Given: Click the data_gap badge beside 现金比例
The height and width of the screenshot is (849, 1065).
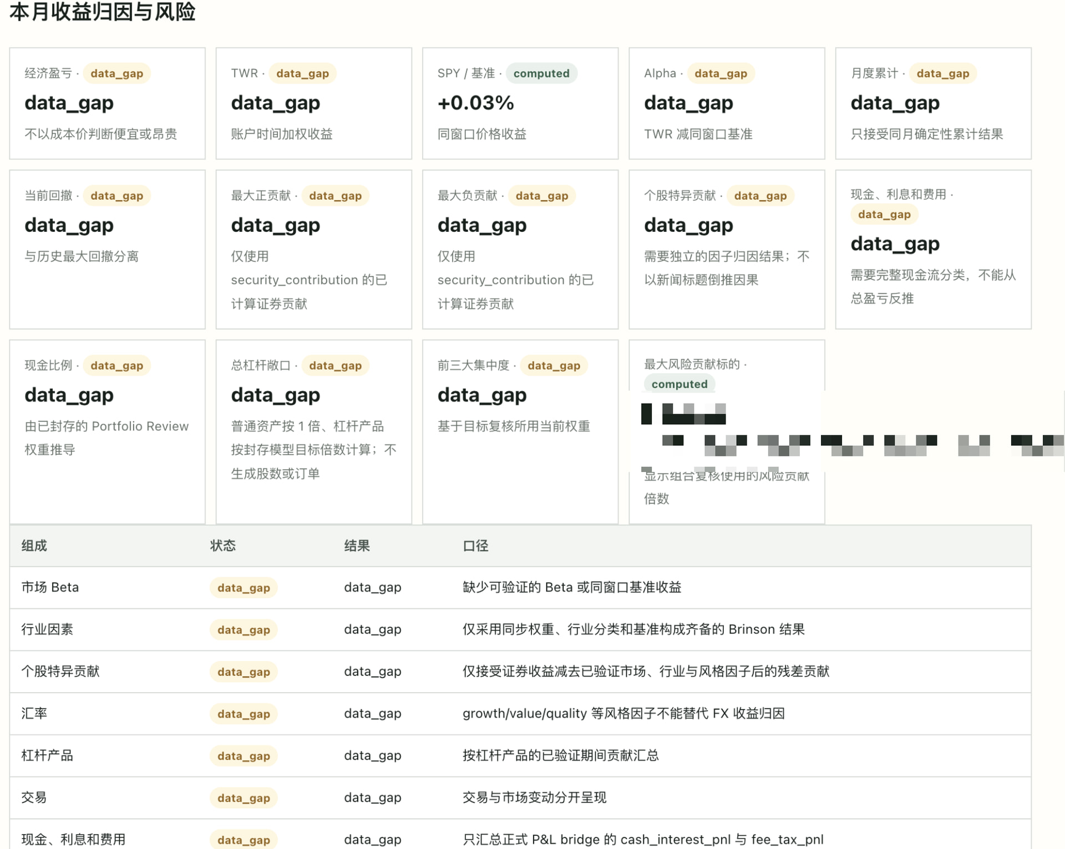Looking at the screenshot, I should tap(116, 365).
